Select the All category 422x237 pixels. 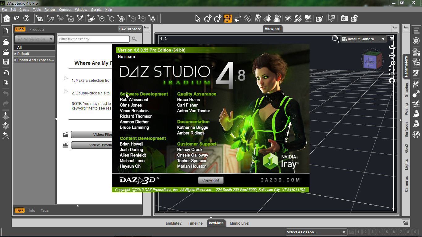pyautogui.click(x=34, y=48)
